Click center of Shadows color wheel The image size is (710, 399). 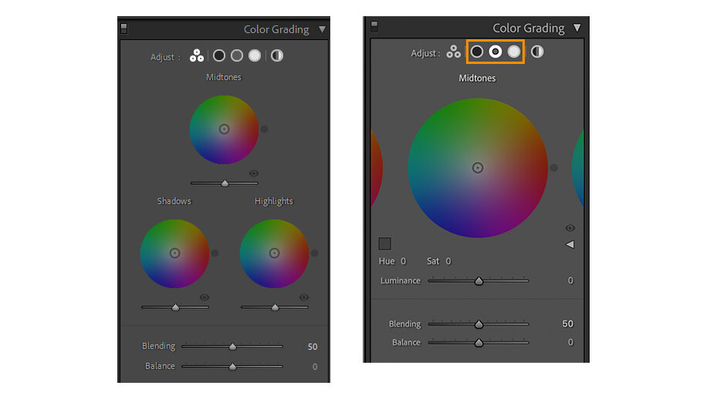click(x=174, y=253)
